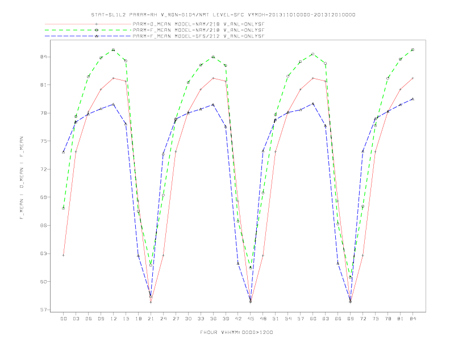Click the blue triangle data point at hour 00
The width and height of the screenshot is (450, 347).
(64, 152)
